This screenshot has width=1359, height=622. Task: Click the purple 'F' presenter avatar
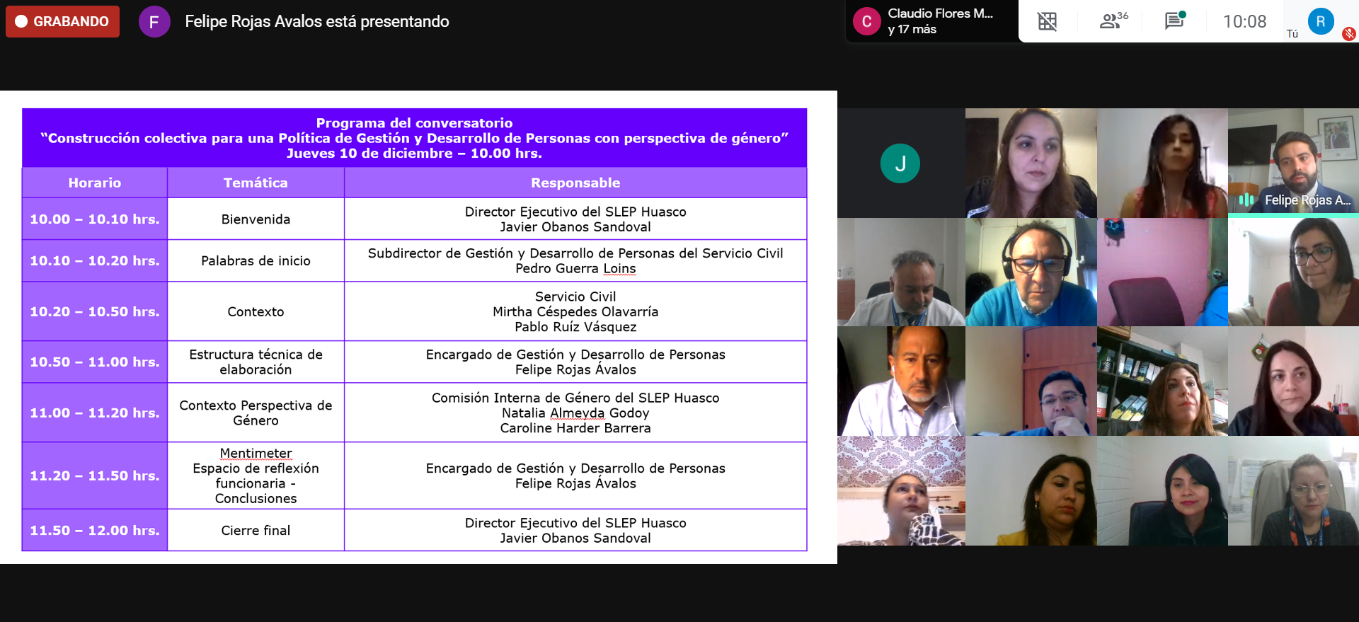click(154, 22)
